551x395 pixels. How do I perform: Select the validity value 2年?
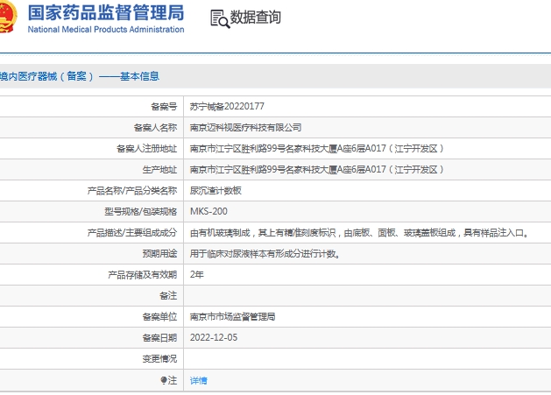pos(197,274)
